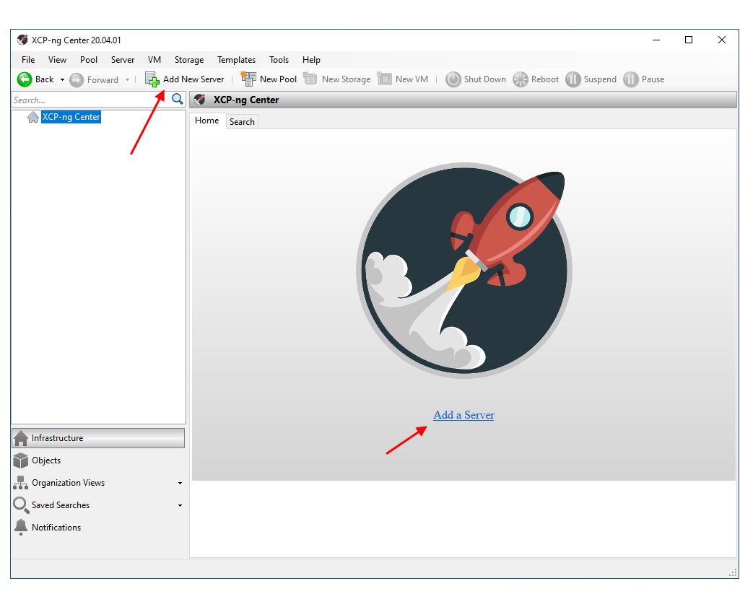Screen dimensions: 753x594
Task: Open the Storage menu
Action: (x=189, y=60)
